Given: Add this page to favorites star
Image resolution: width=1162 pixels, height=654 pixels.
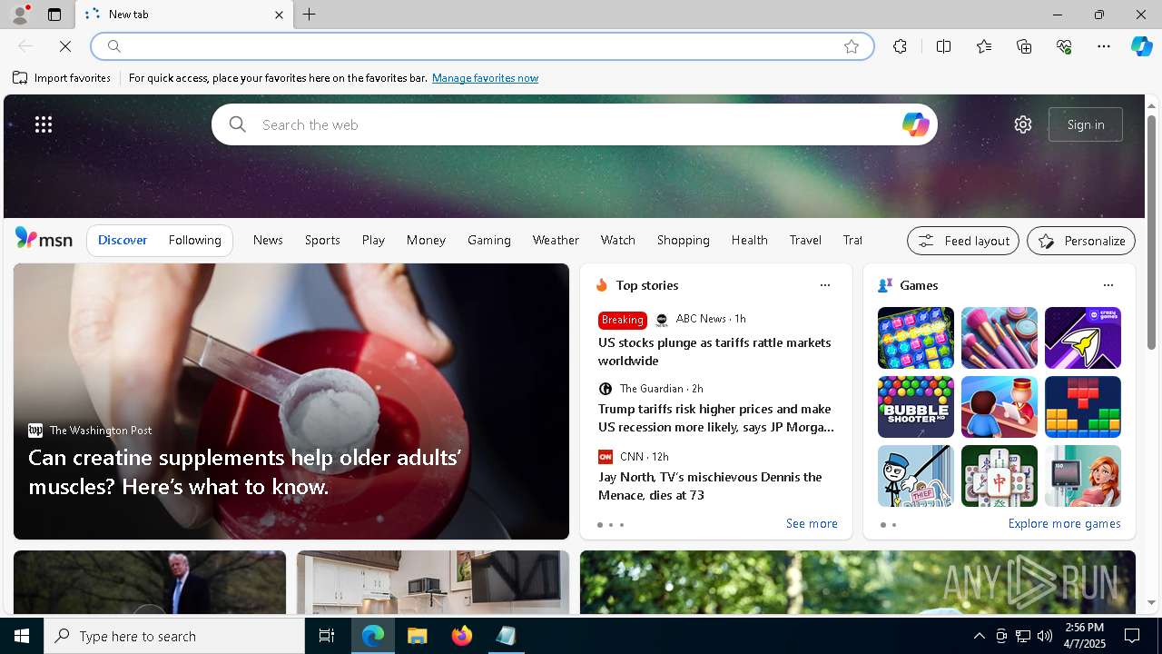Looking at the screenshot, I should pos(851,46).
